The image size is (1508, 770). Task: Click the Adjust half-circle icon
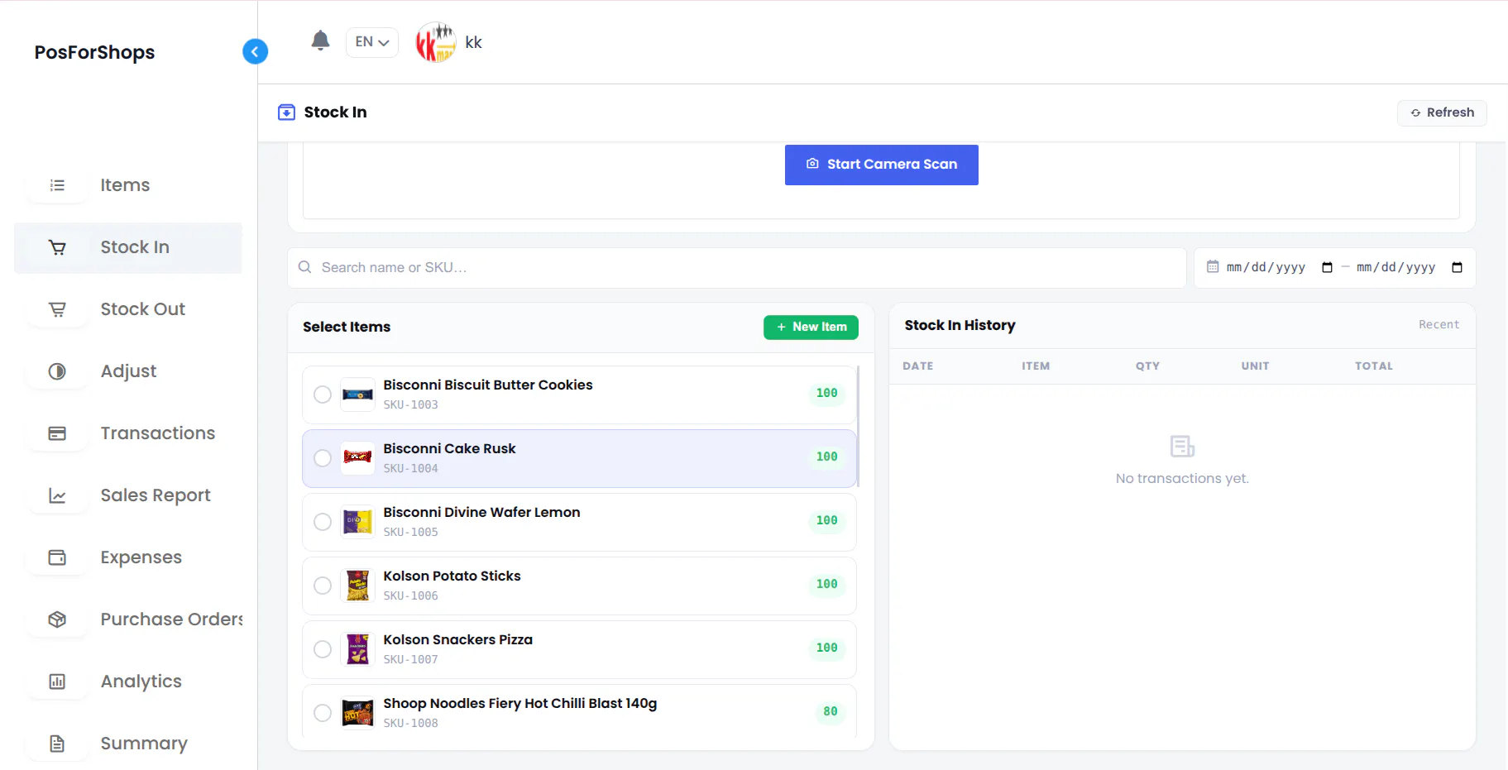coord(57,371)
